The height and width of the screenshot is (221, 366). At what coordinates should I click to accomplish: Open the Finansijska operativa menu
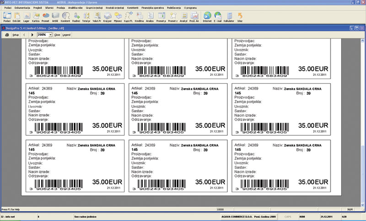click(x=153, y=8)
